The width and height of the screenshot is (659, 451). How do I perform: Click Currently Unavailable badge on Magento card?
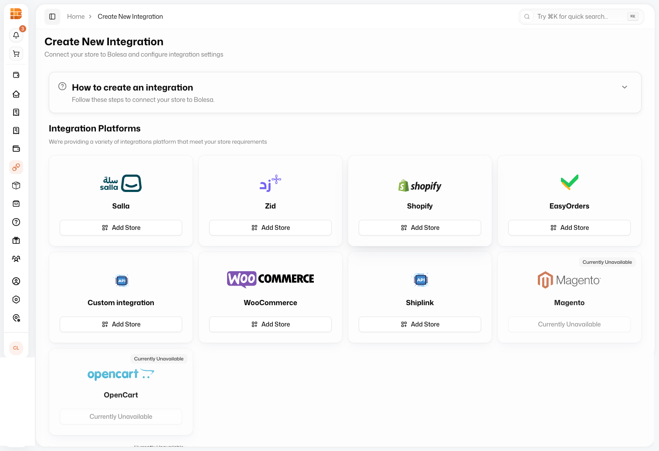point(607,262)
